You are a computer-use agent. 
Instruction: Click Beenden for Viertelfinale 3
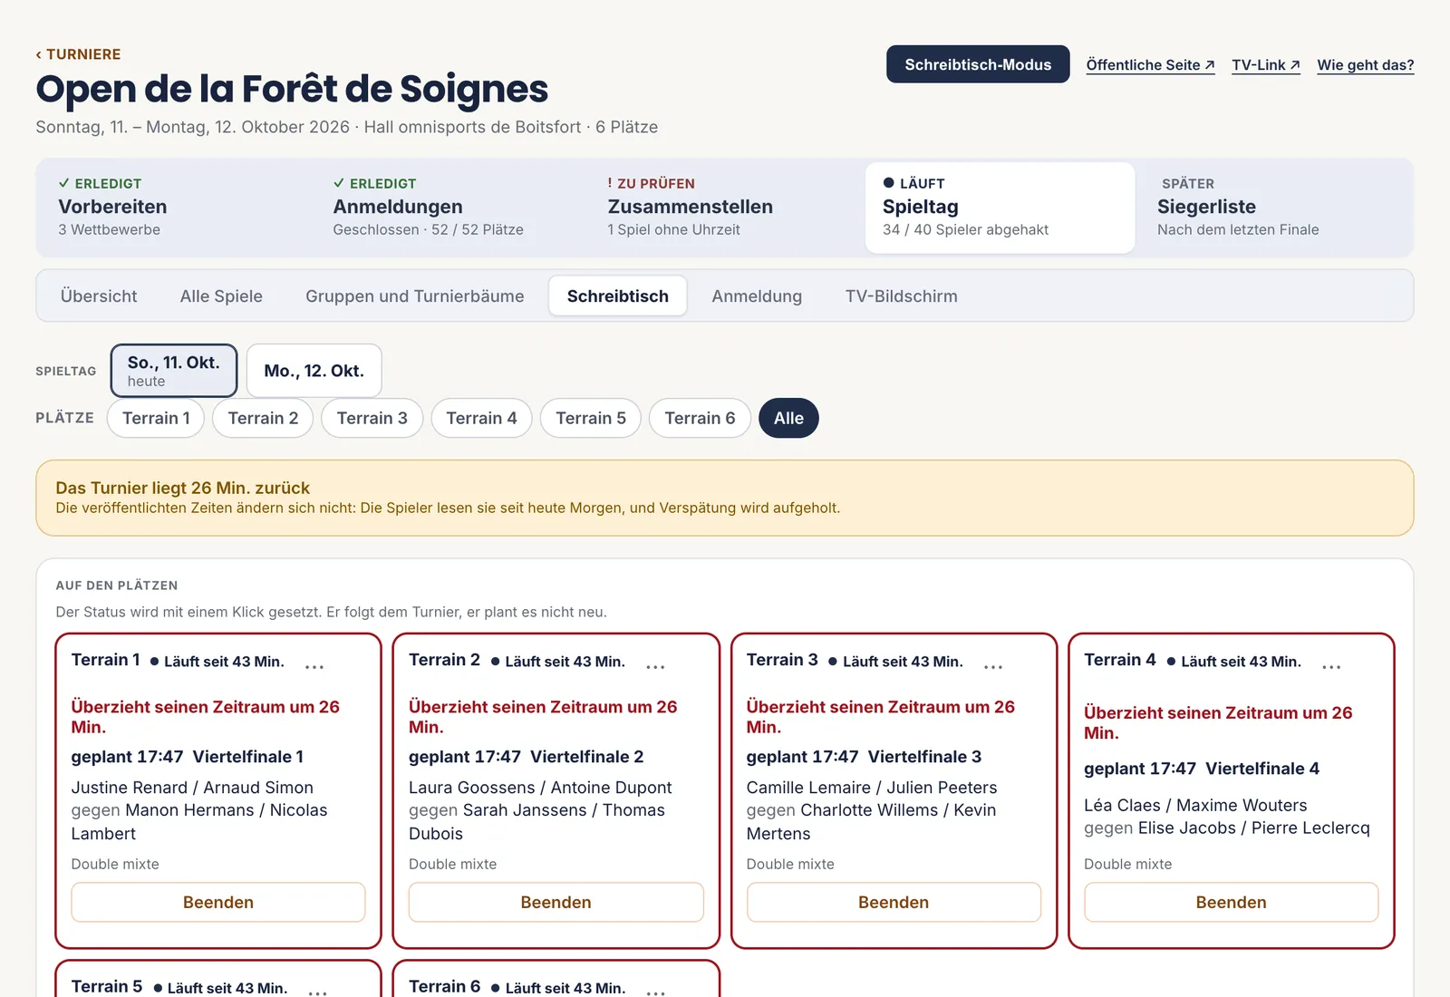pyautogui.click(x=894, y=903)
